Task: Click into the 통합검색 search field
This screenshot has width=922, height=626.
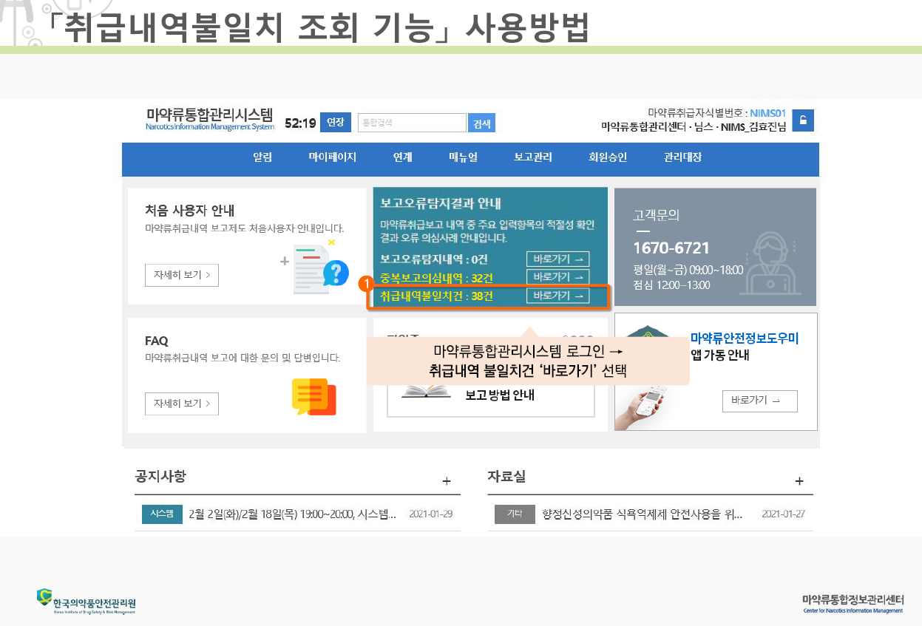Action: pyautogui.click(x=411, y=123)
